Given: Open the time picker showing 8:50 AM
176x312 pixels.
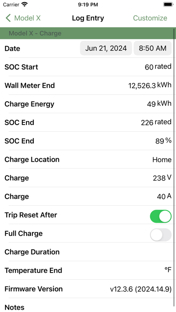Looking at the screenshot, I should click(153, 48).
